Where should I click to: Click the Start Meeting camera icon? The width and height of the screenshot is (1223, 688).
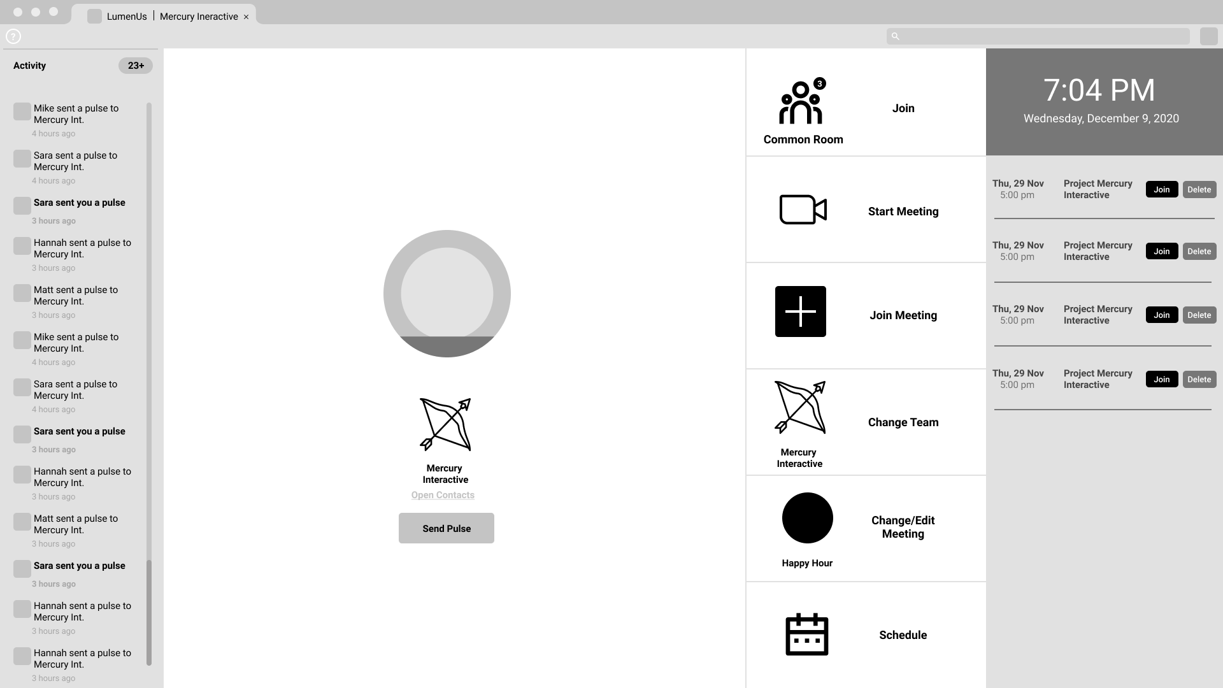[x=803, y=210]
